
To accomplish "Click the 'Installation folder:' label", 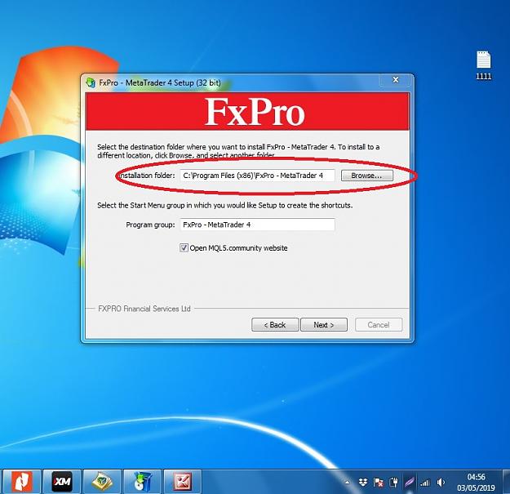I will tap(147, 176).
